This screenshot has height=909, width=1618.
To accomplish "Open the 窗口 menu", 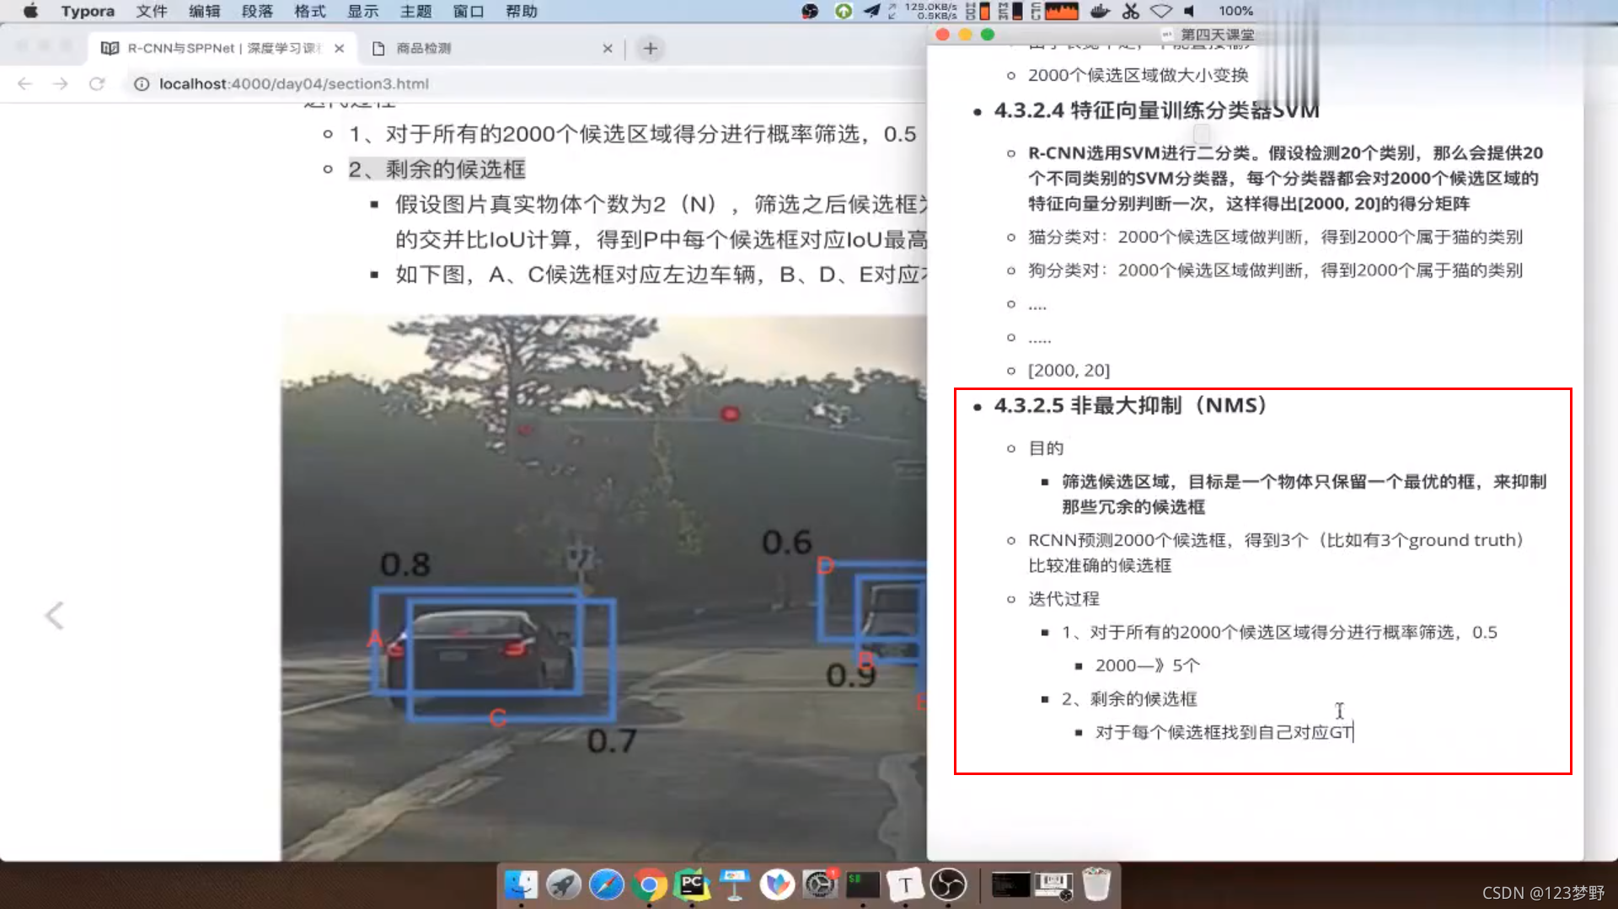I will click(x=469, y=11).
